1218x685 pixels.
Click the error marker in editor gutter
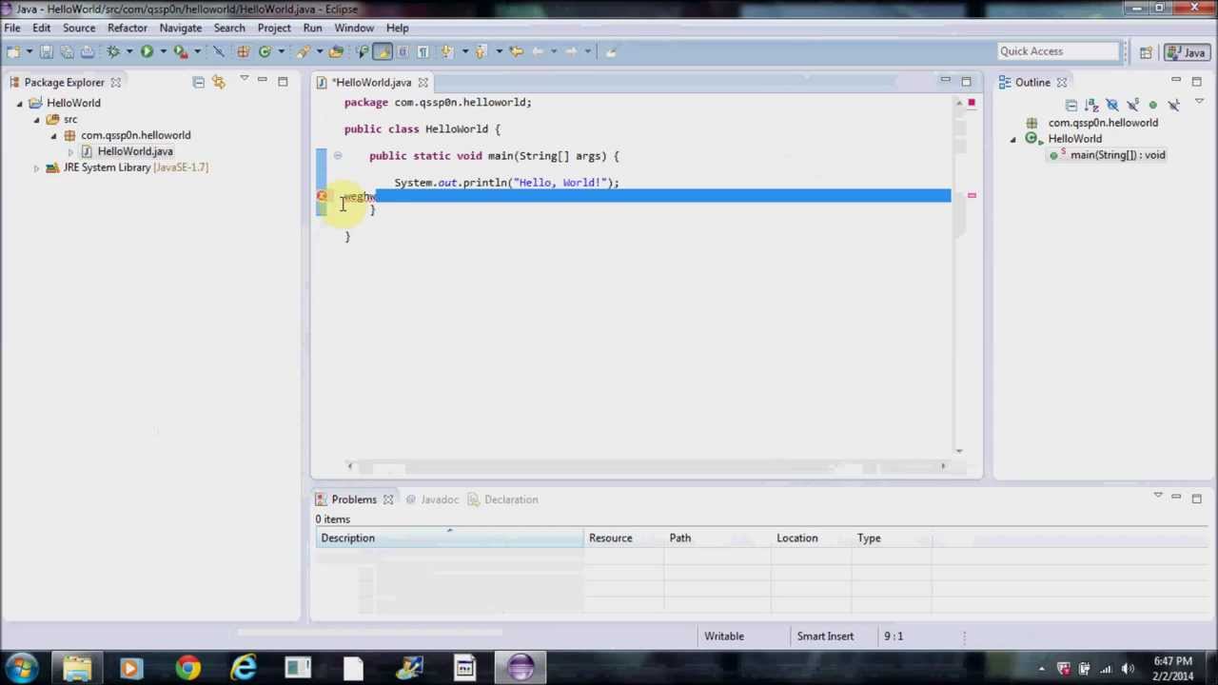(322, 196)
